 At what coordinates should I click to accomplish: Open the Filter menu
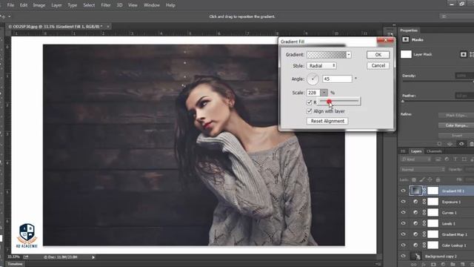coord(106,5)
